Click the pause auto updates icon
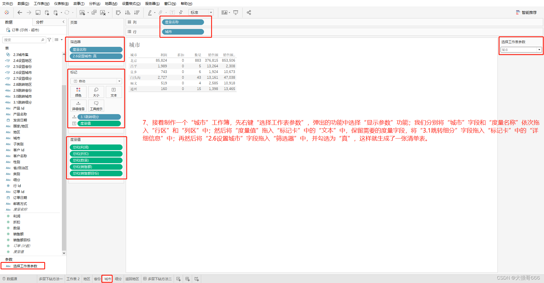This screenshot has height=283, width=544. [56, 12]
